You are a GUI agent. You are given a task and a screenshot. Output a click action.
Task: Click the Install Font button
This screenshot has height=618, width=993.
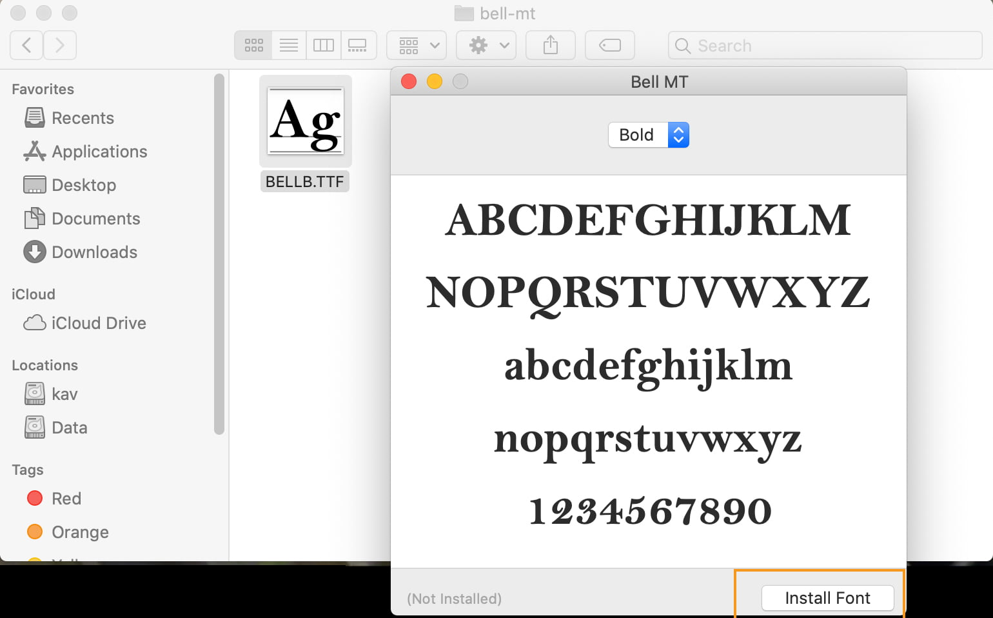coord(827,598)
